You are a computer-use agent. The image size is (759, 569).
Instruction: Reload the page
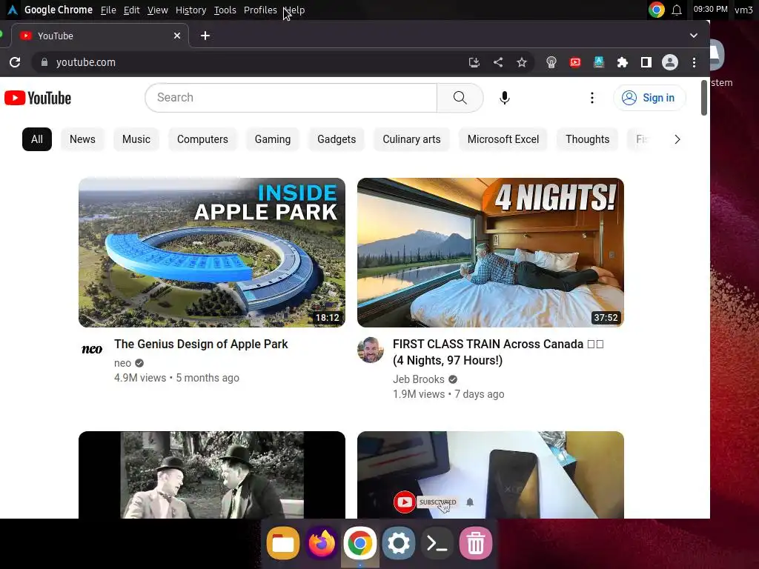[15, 62]
